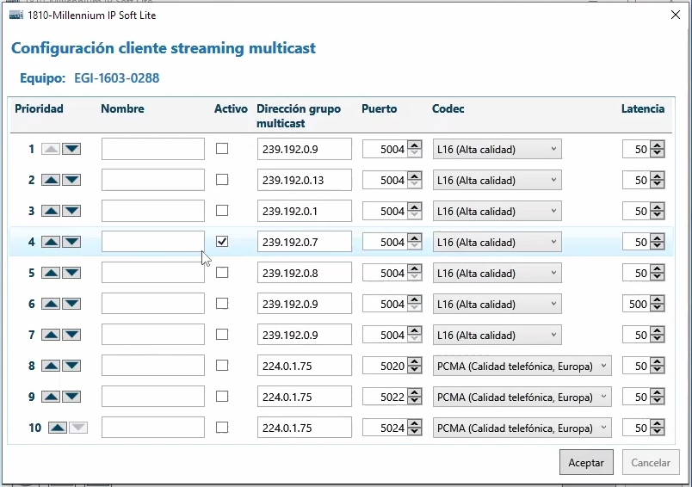
Task: Uncheck Activo checkbox for priority 4
Action: coord(222,242)
